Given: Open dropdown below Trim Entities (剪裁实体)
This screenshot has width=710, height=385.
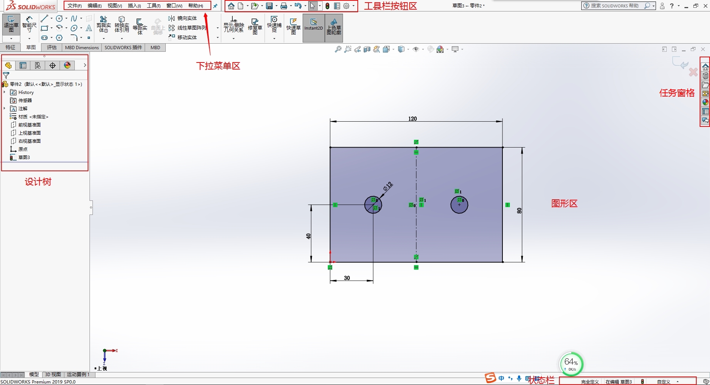Looking at the screenshot, I should (x=104, y=38).
